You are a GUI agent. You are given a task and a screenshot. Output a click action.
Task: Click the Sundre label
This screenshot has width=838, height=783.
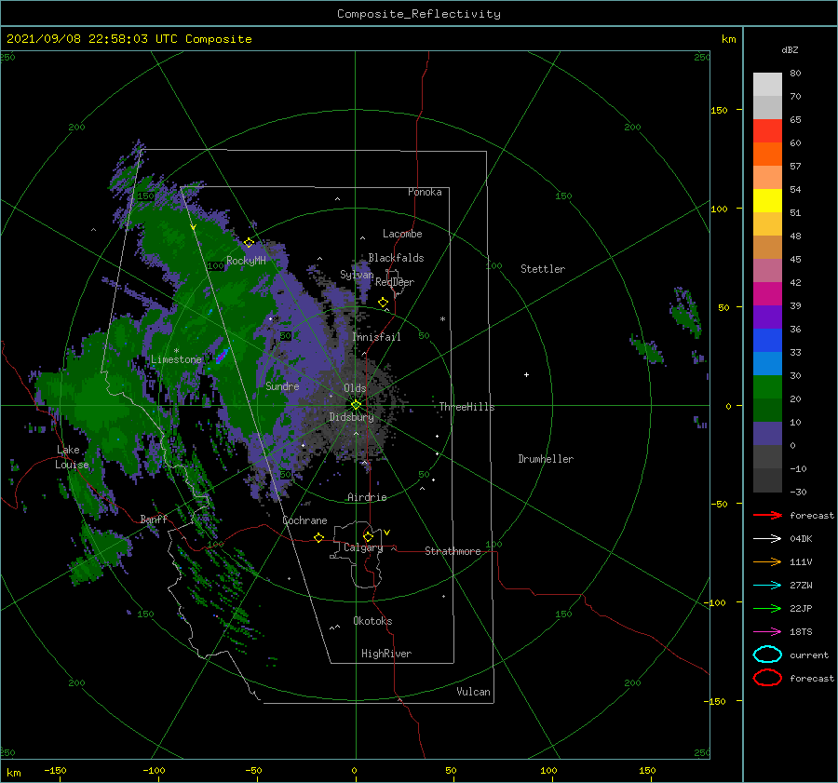[282, 385]
